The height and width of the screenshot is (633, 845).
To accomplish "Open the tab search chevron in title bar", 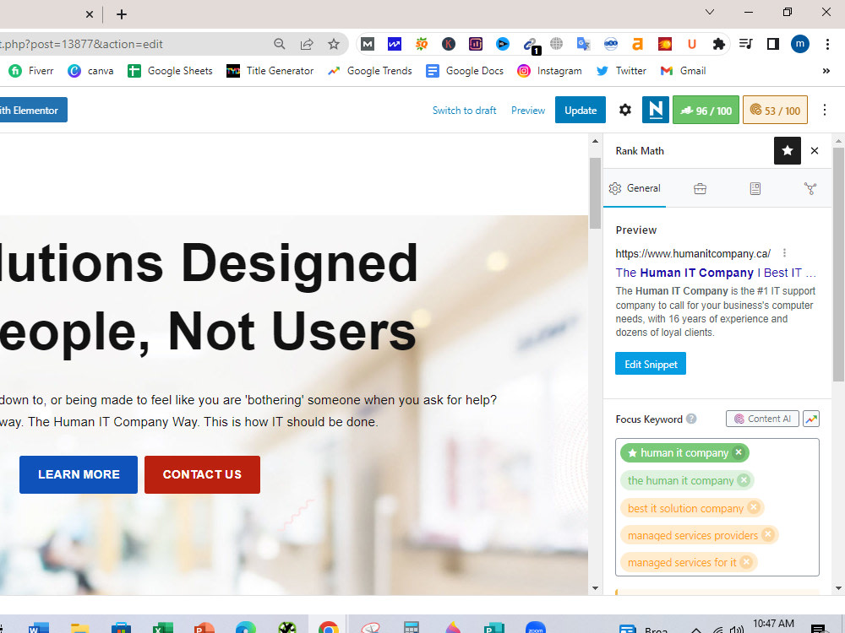I will click(710, 12).
